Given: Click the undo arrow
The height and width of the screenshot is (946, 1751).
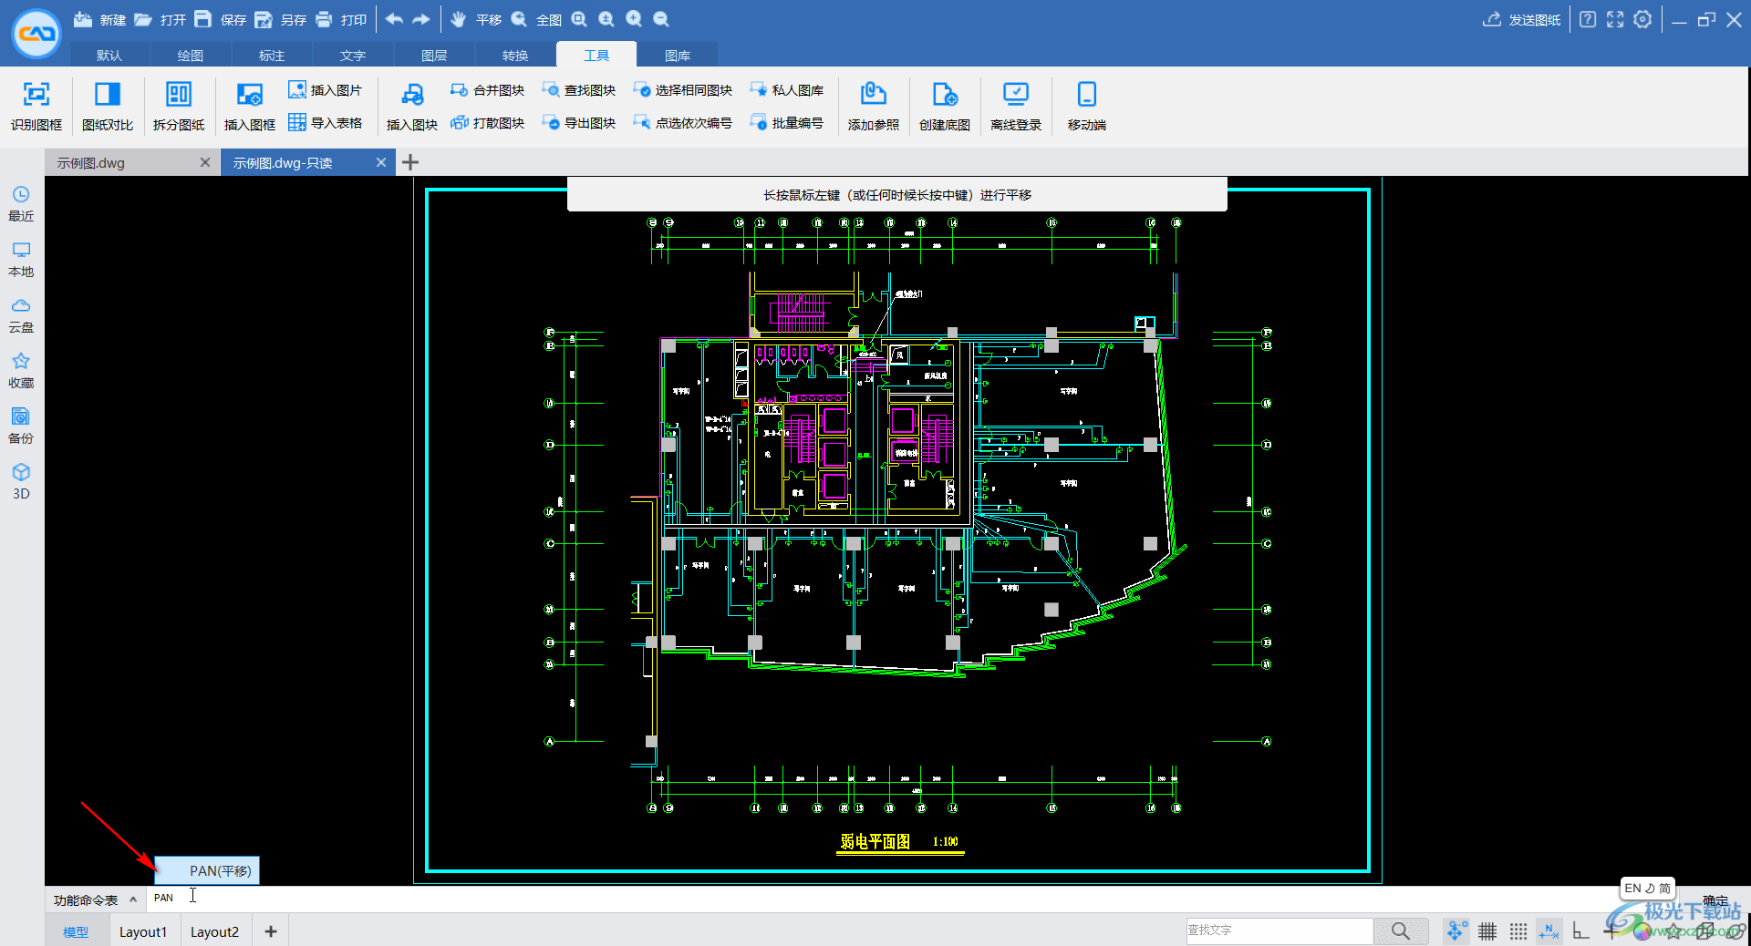Looking at the screenshot, I should 394,19.
